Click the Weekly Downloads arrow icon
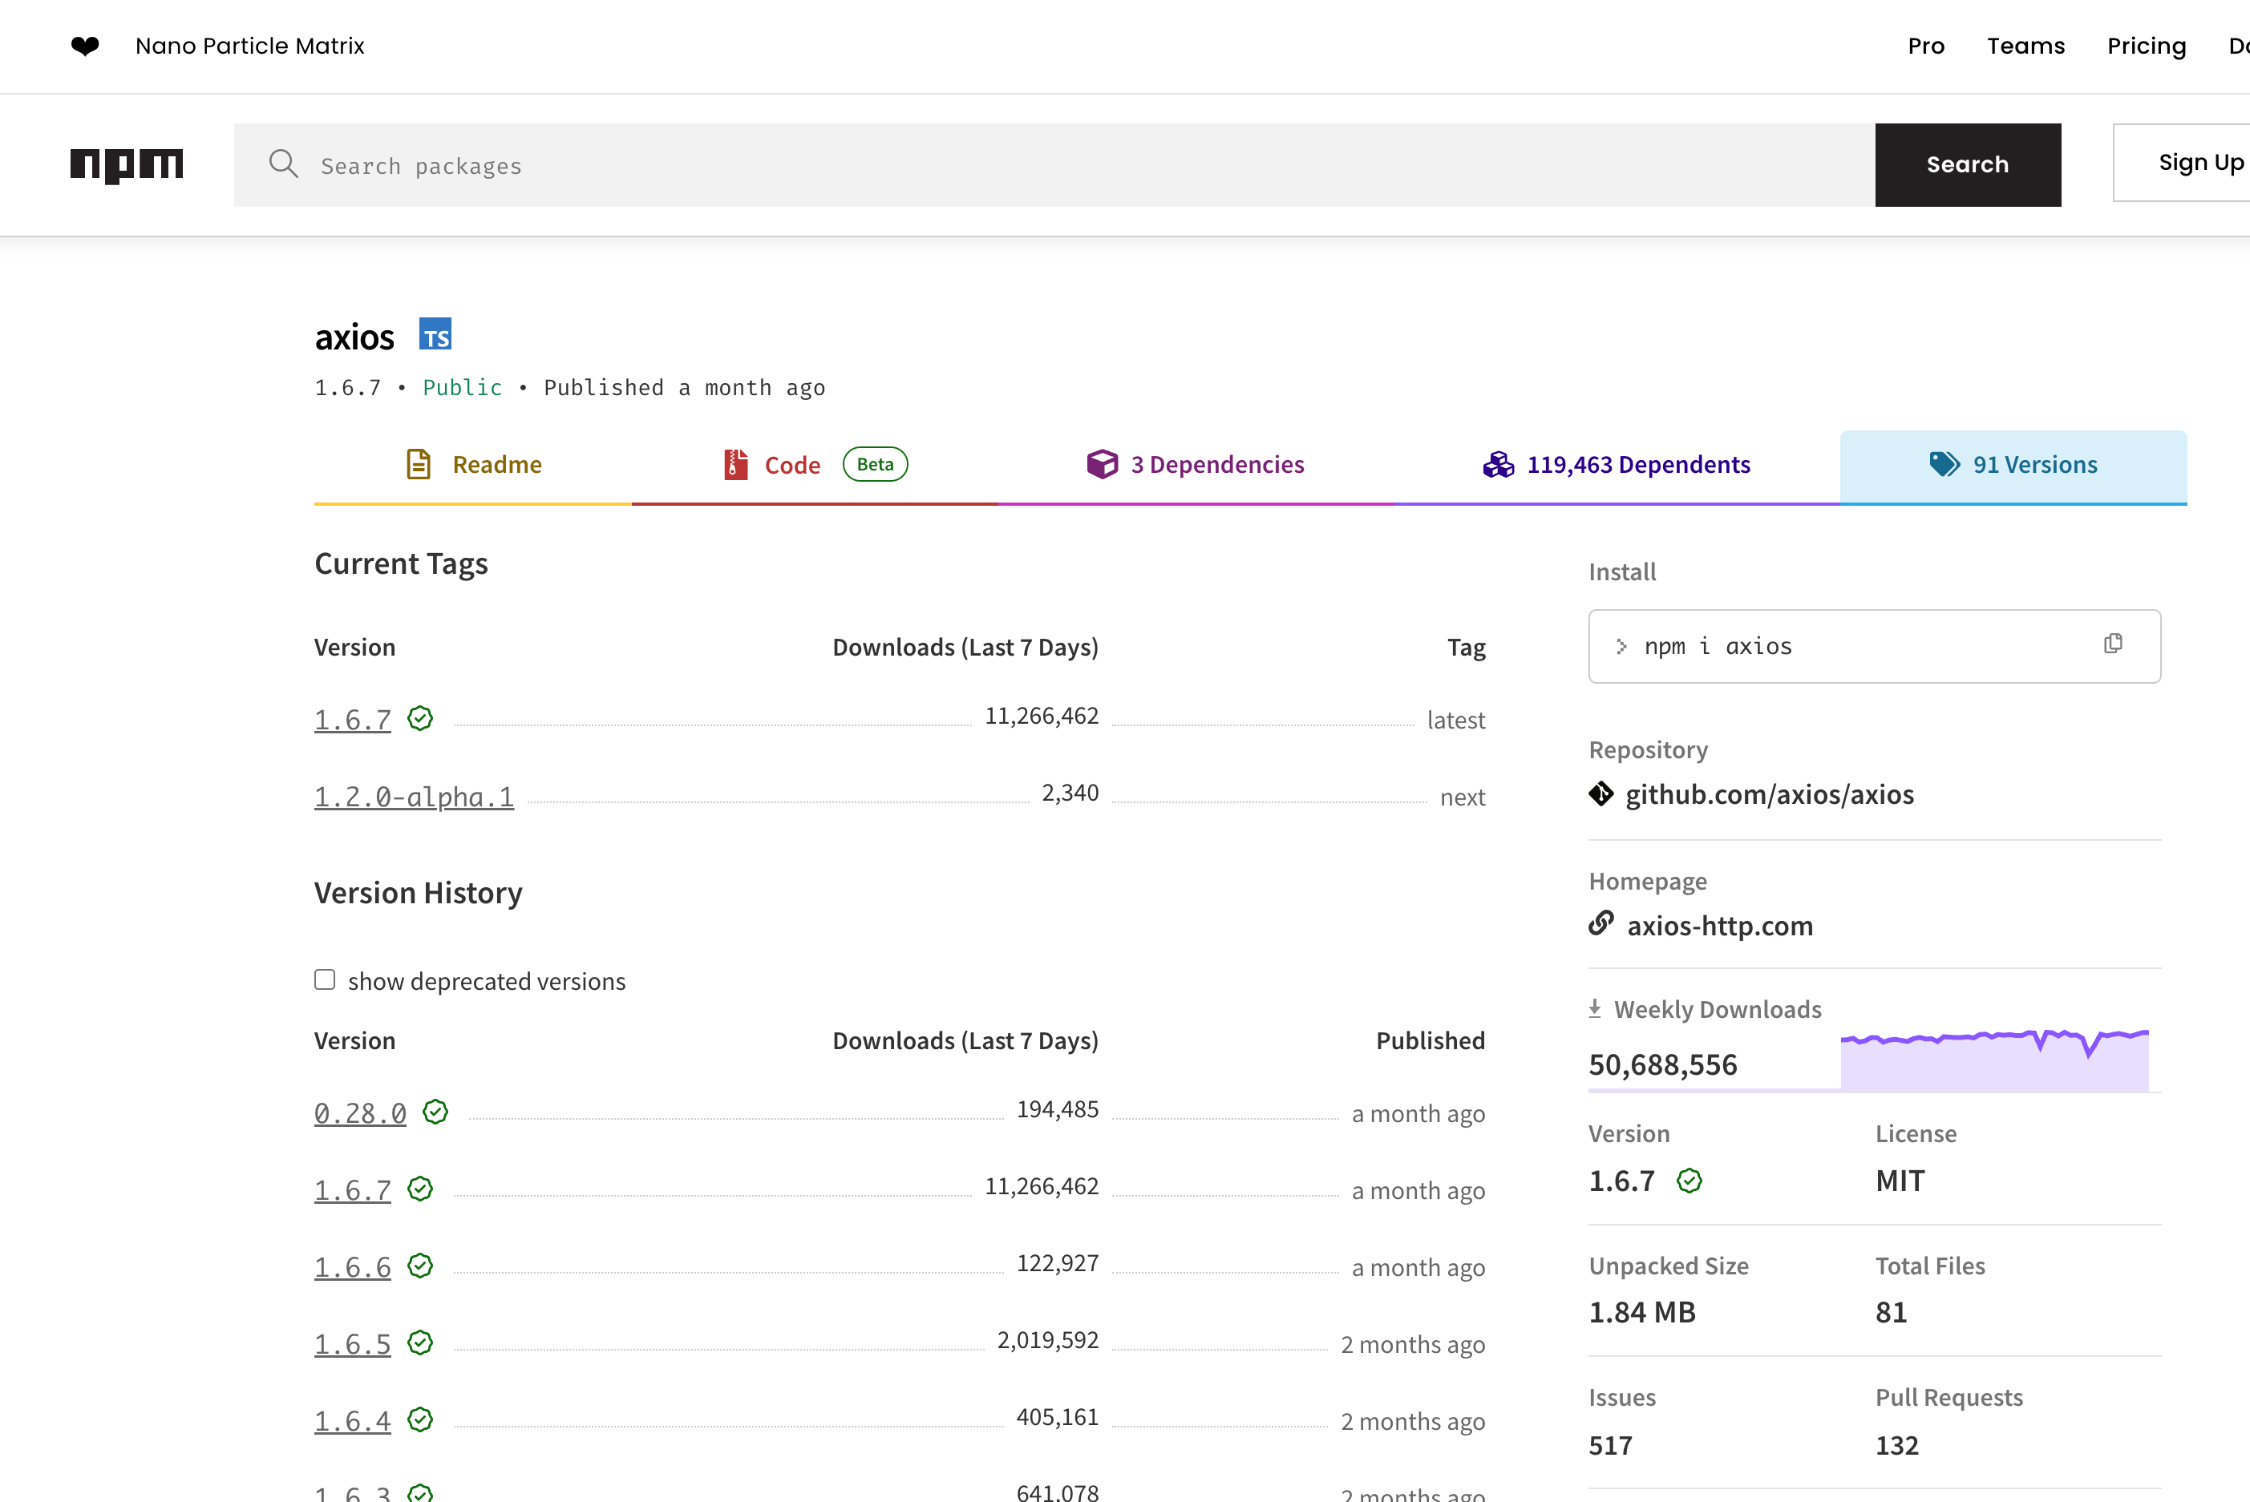This screenshot has width=2250, height=1502. tap(1595, 1008)
